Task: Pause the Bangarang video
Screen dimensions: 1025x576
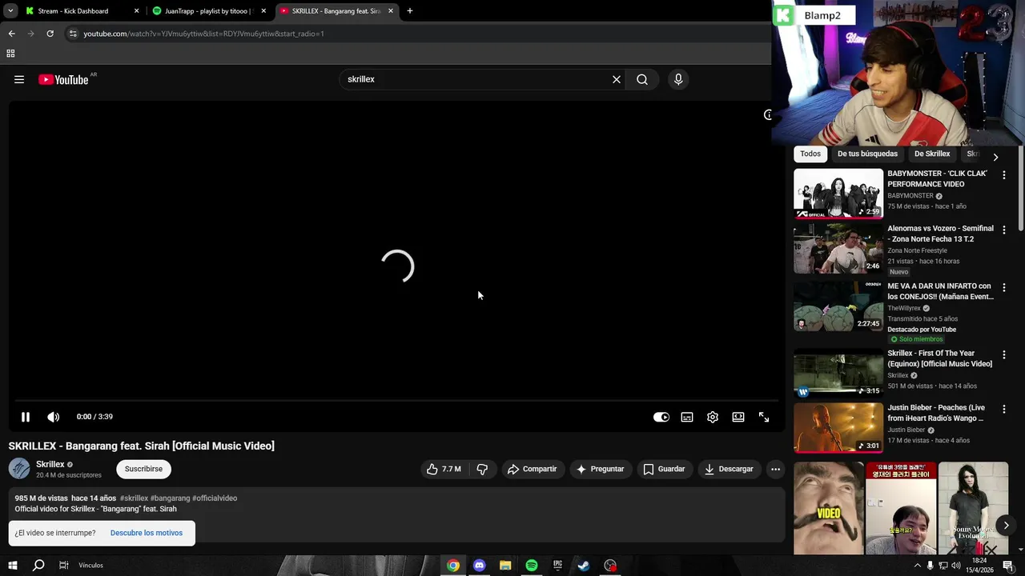Action: [26, 417]
